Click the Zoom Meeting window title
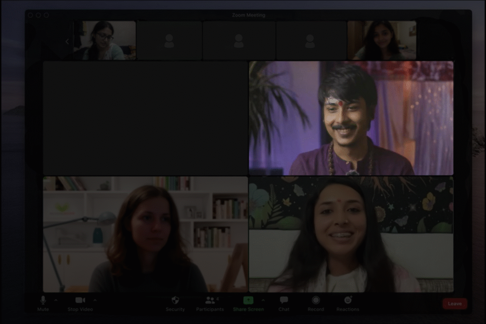This screenshot has width=486, height=324. tap(248, 15)
